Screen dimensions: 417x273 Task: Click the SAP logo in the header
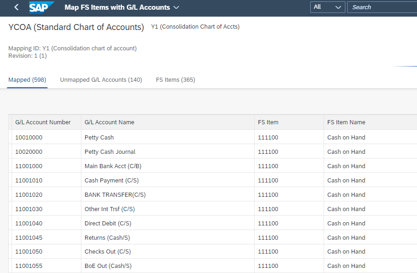(41, 7)
